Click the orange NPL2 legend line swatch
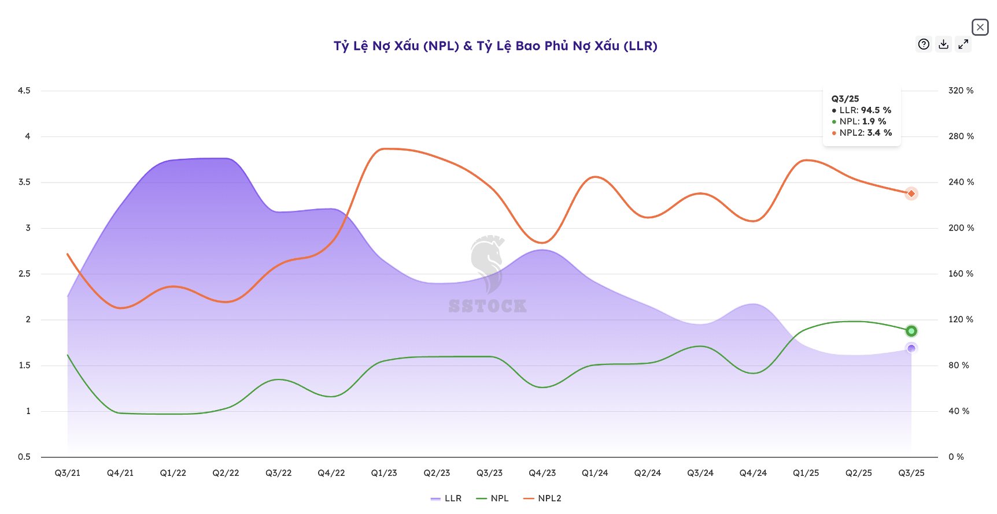Viewport: 997px width, 514px height. tap(529, 498)
